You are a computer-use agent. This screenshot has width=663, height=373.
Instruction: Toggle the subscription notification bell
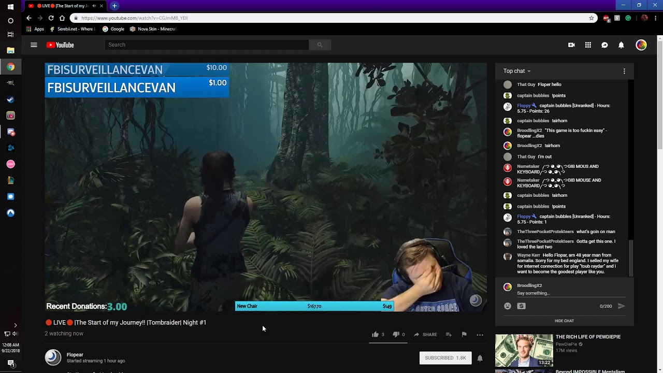(x=480, y=358)
